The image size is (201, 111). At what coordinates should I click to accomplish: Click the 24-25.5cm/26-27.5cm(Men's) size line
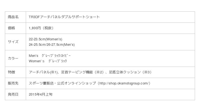(52, 44)
